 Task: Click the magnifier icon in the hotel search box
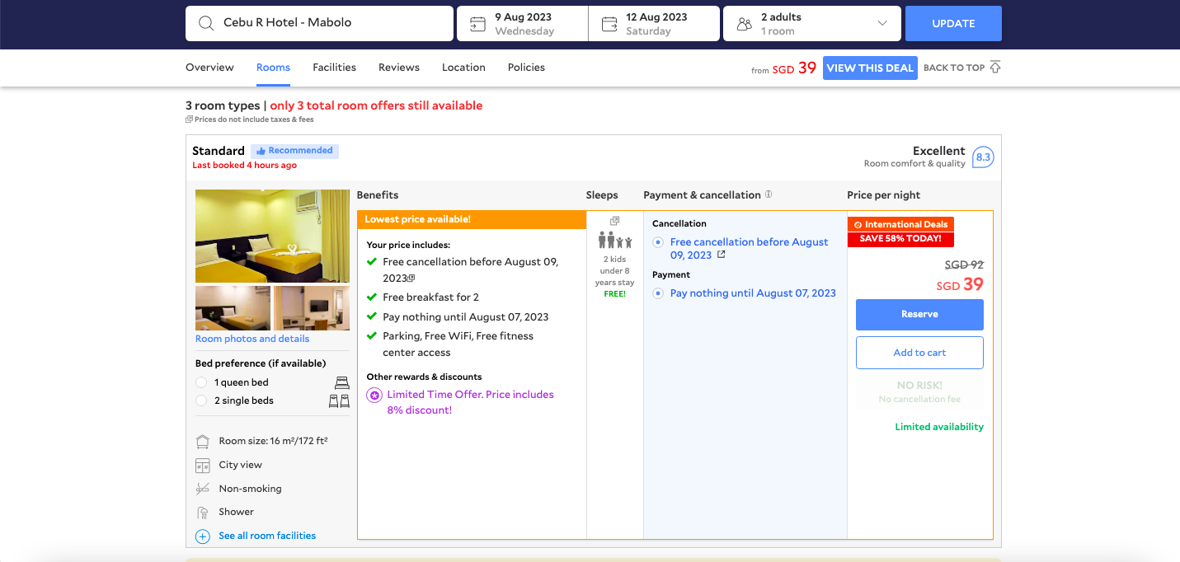click(205, 23)
